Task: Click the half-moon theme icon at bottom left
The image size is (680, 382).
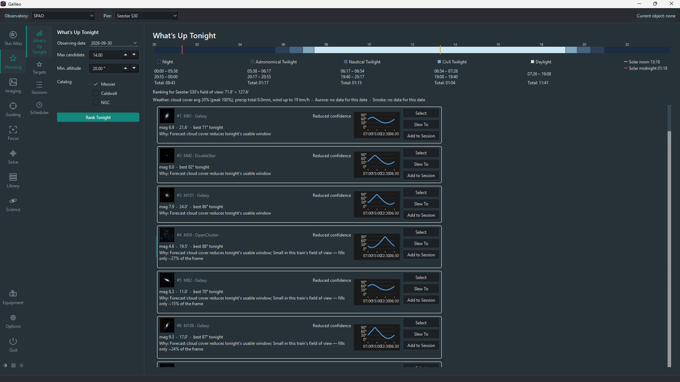Action: pyautogui.click(x=5, y=366)
